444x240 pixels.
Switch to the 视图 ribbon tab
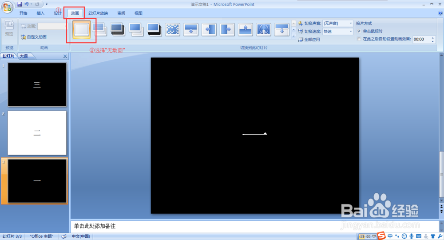coord(138,13)
